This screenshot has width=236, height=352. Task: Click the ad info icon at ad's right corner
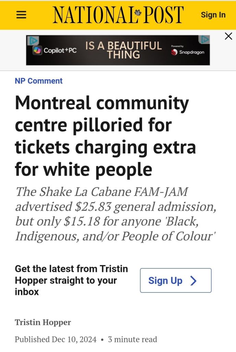pyautogui.click(x=204, y=40)
